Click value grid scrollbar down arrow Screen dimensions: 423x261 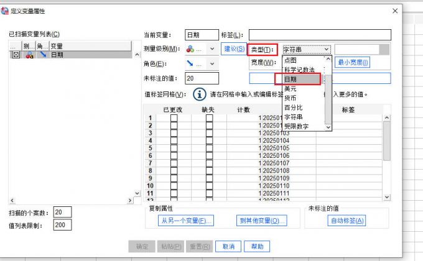click(x=387, y=197)
